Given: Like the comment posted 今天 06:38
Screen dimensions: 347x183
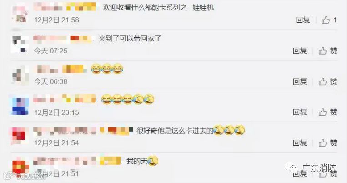Looking at the screenshot, I should [x=322, y=81].
